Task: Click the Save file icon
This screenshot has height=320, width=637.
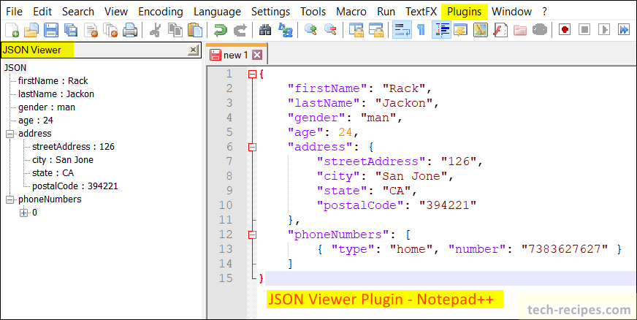Action: [52, 30]
